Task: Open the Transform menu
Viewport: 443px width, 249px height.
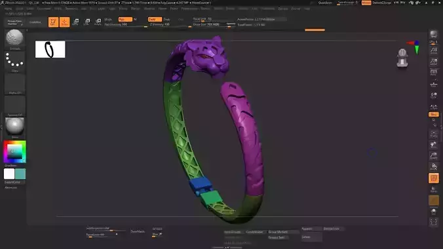Action: (268, 9)
